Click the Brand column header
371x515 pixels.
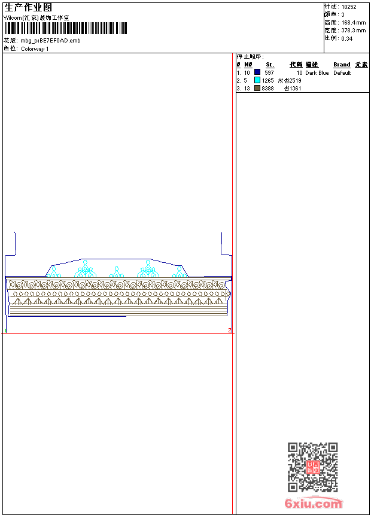tap(342, 65)
